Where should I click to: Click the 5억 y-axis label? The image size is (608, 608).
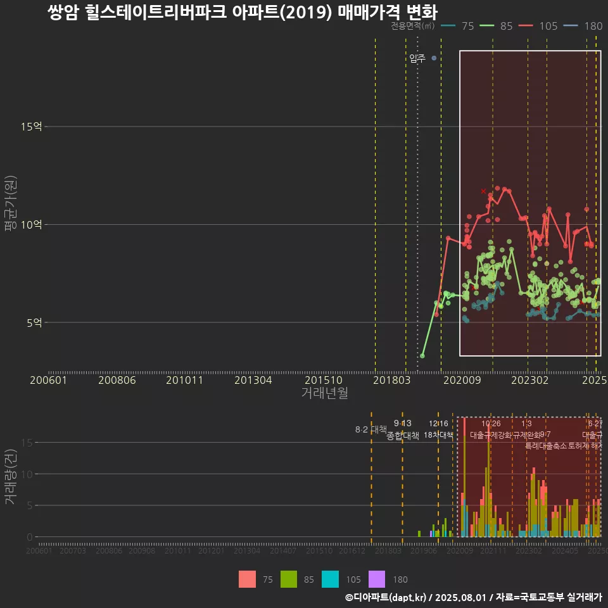click(x=34, y=322)
